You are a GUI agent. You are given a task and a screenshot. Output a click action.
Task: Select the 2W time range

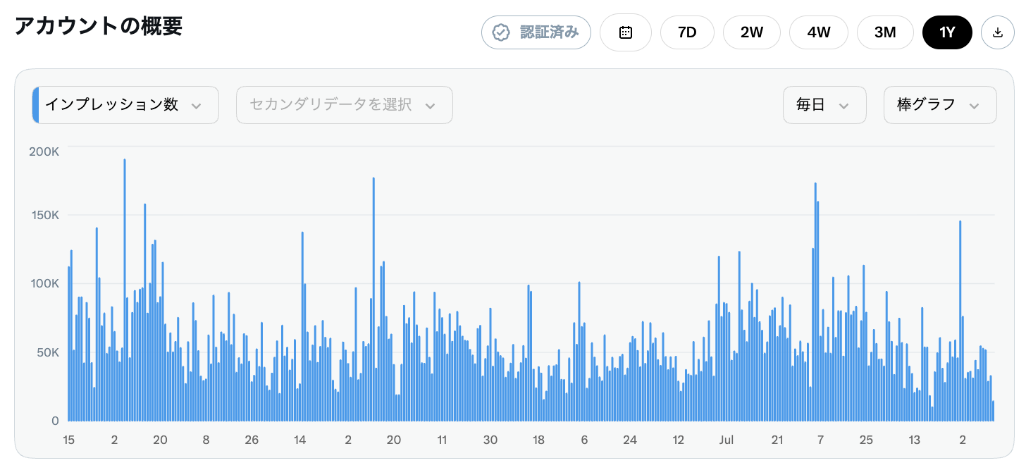[x=752, y=32]
